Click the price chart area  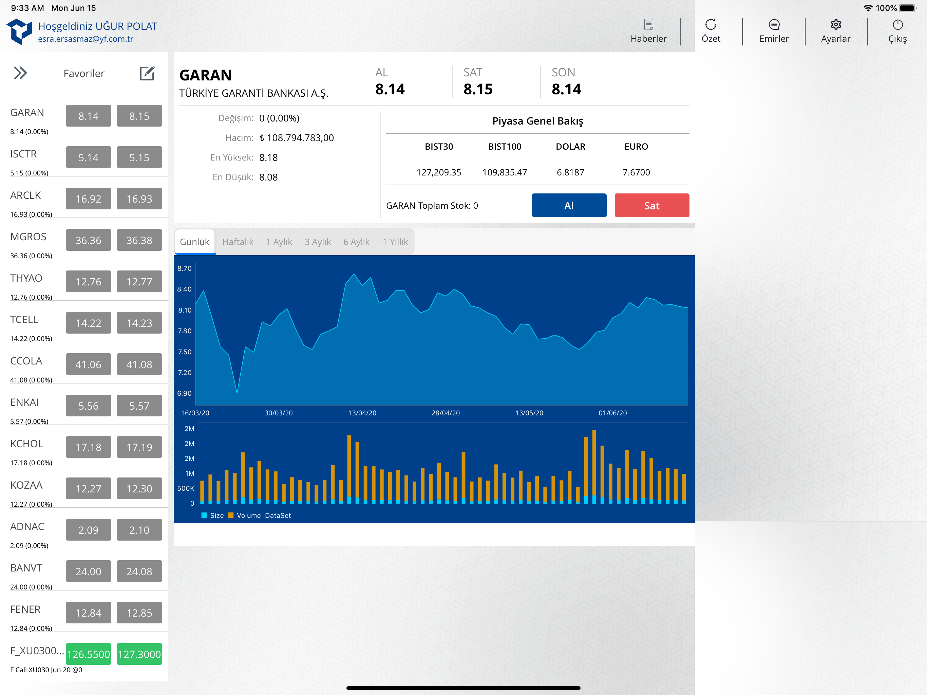point(441,334)
